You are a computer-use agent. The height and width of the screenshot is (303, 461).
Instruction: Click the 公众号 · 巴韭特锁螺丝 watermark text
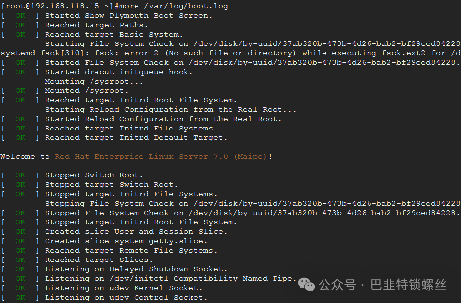click(x=382, y=285)
